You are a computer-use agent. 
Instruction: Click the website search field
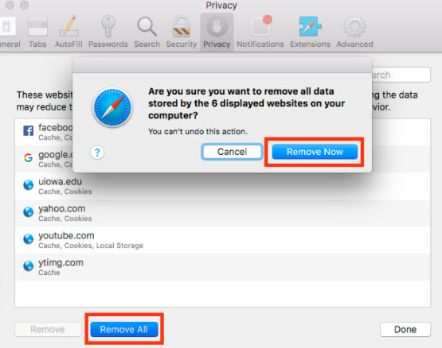[401, 75]
